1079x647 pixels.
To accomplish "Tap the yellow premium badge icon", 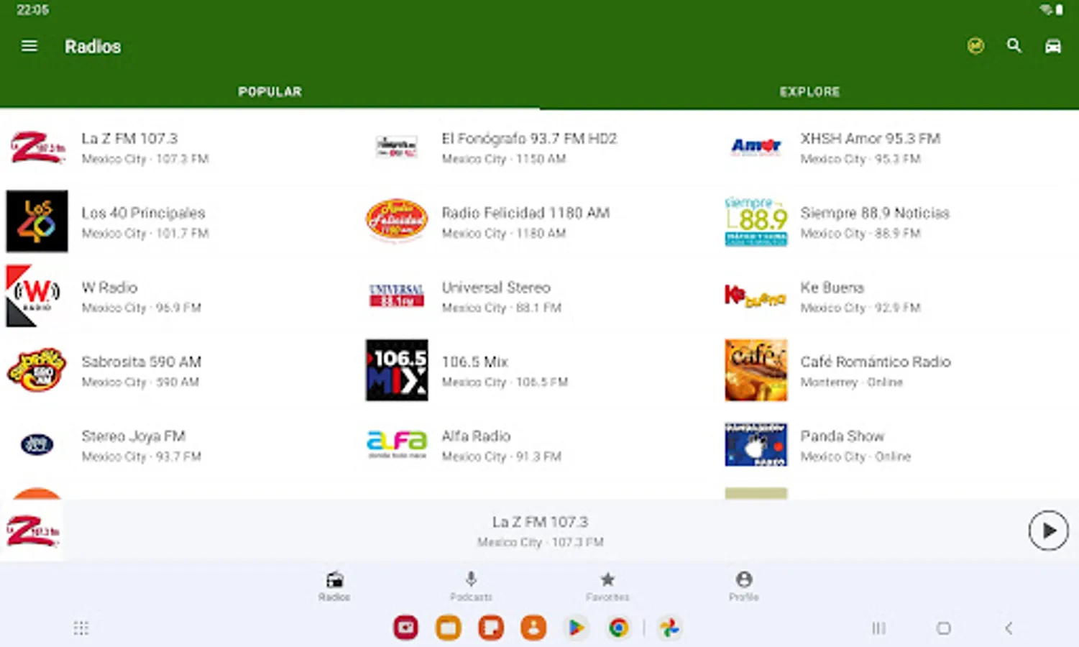I will click(x=975, y=46).
